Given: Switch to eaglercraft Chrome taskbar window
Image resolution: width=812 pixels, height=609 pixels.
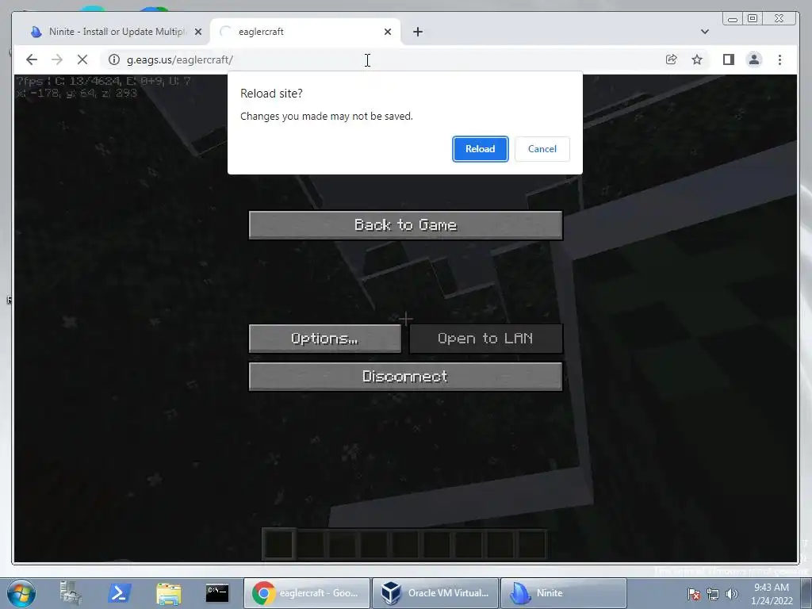Looking at the screenshot, I should coord(307,593).
